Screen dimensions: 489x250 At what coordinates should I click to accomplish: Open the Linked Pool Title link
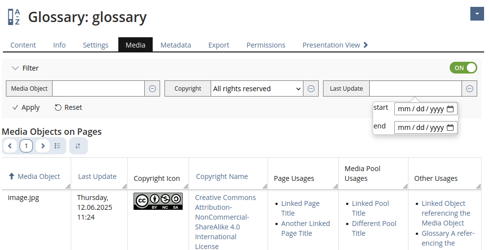click(x=370, y=208)
